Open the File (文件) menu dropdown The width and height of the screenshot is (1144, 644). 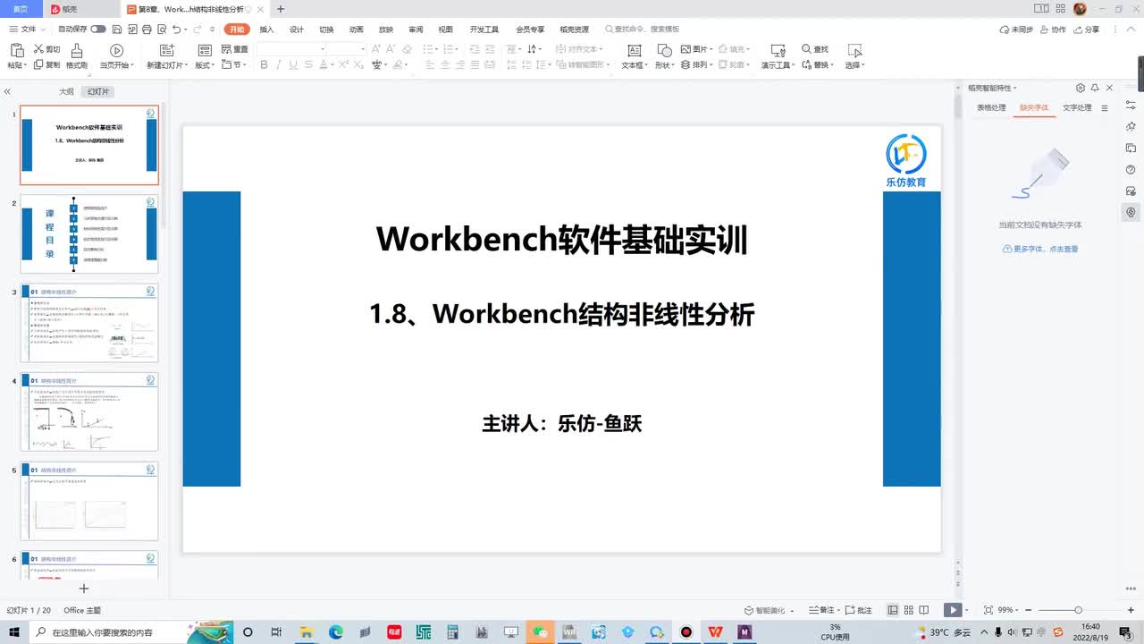click(x=27, y=30)
